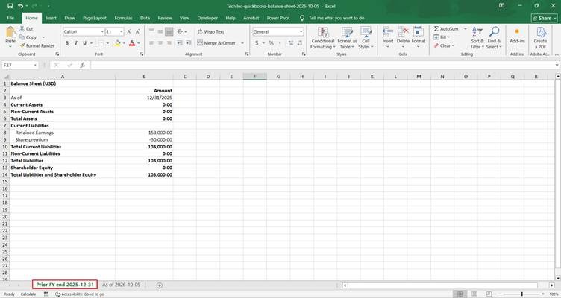Open the File menu tab

[x=10, y=18]
